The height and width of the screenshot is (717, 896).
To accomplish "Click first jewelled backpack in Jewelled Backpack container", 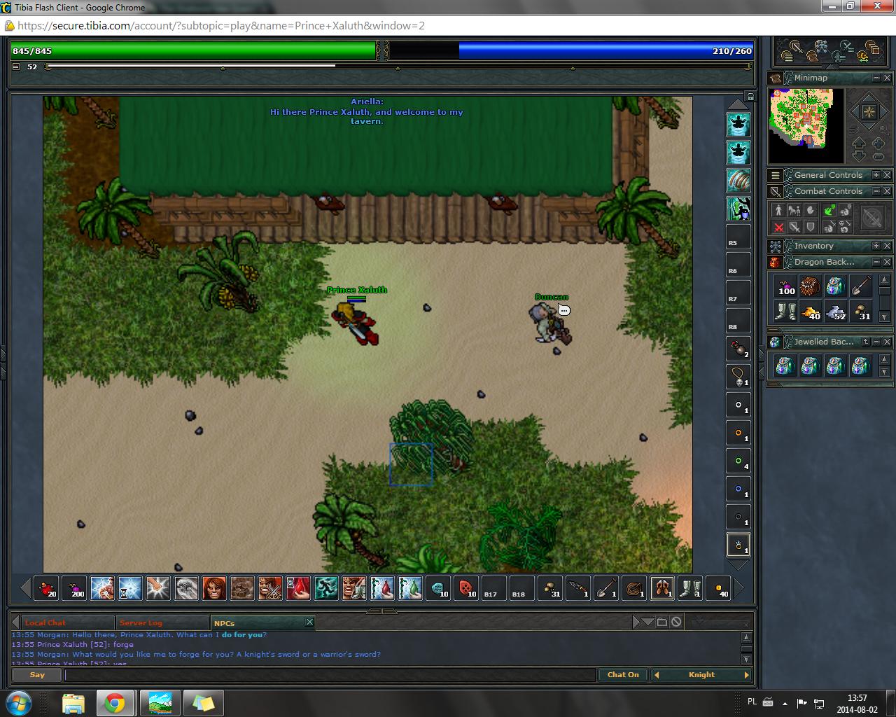I will pos(785,366).
